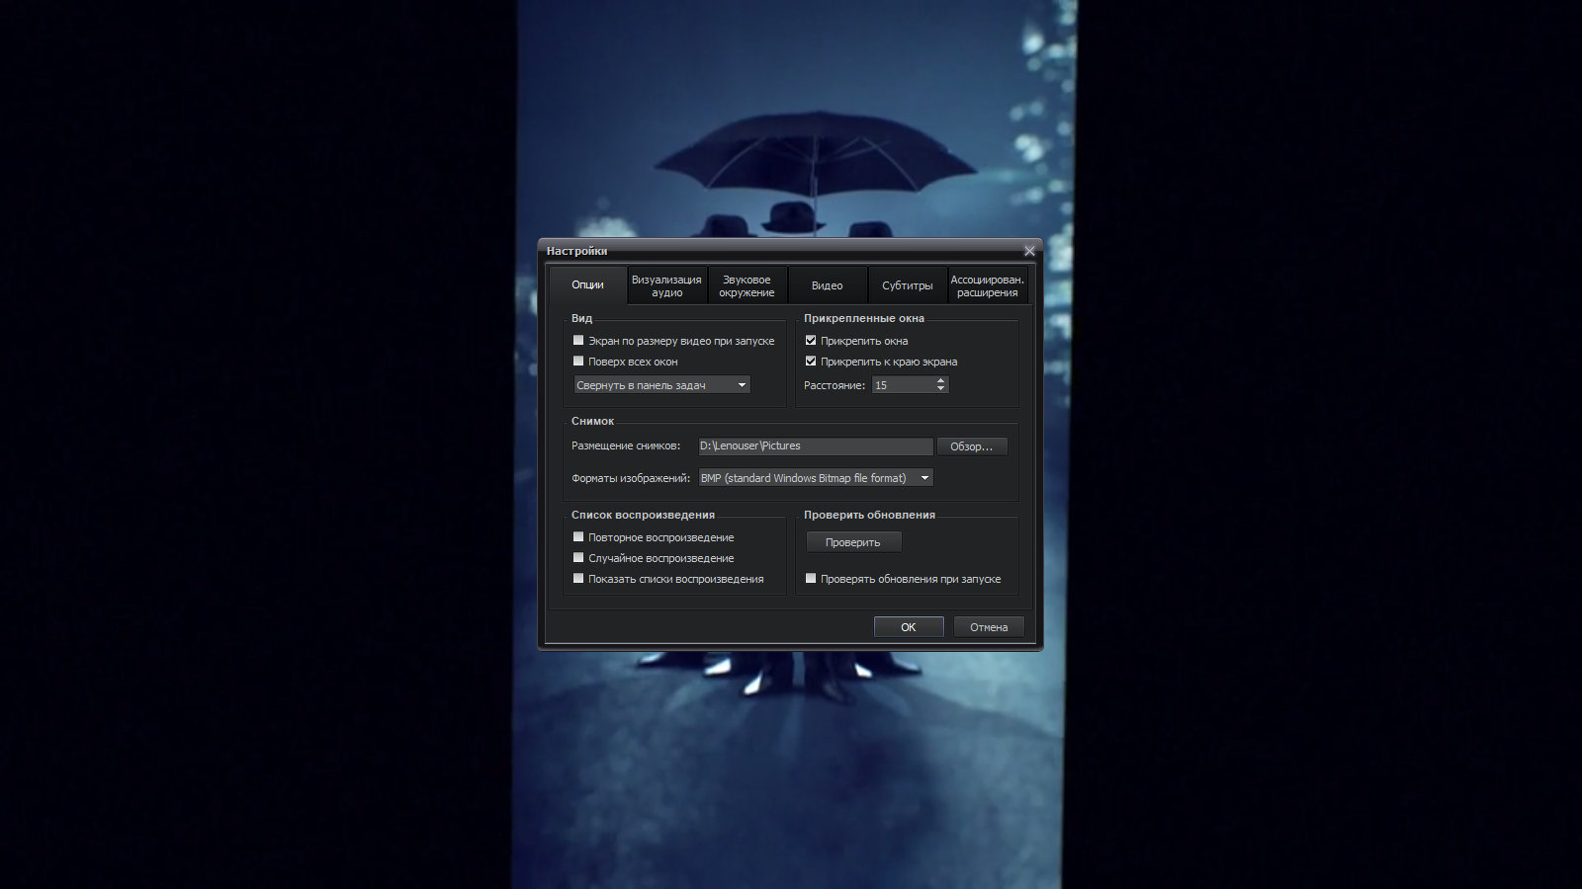Open the Форматы изображений BMP dropdown

[816, 478]
